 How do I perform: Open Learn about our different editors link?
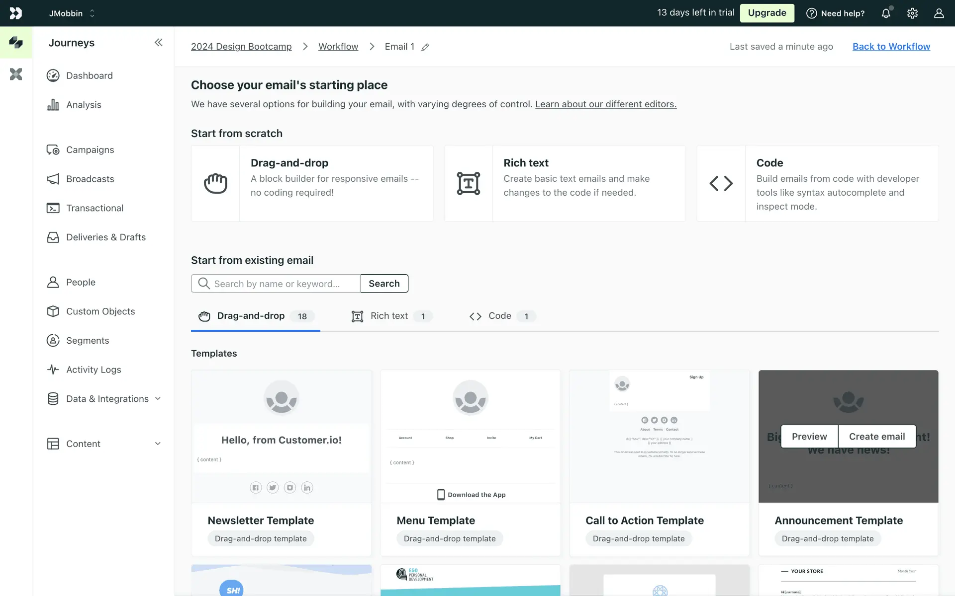605,104
